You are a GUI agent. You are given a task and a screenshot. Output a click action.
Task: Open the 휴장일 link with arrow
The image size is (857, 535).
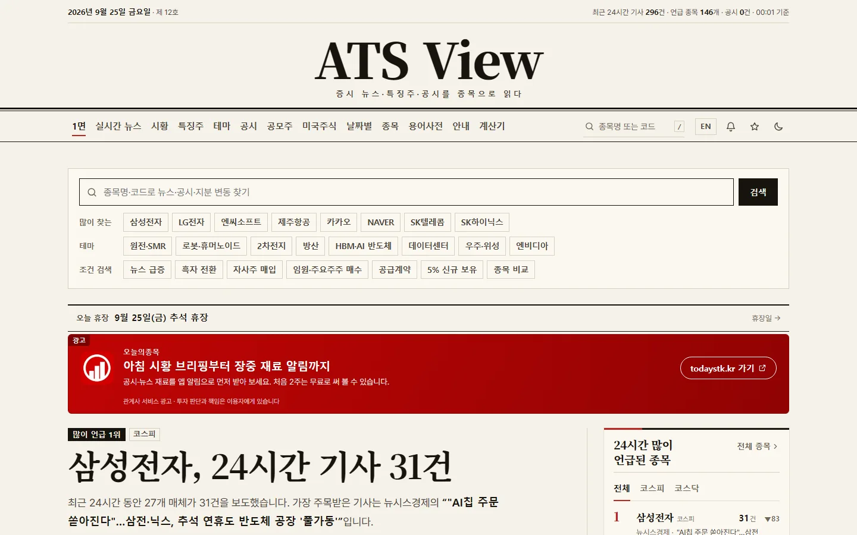pos(766,318)
